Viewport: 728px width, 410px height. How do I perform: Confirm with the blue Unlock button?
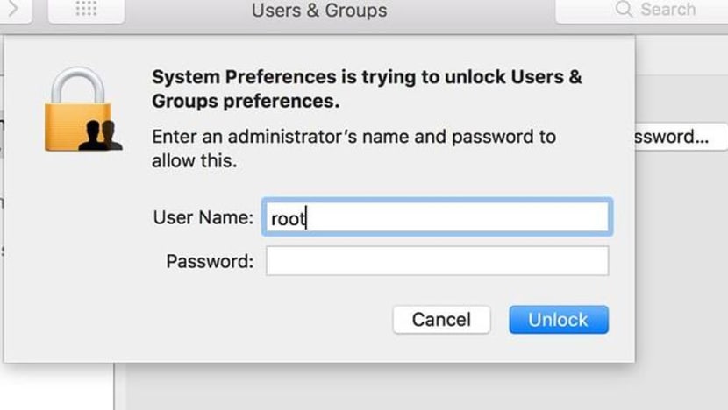(559, 320)
